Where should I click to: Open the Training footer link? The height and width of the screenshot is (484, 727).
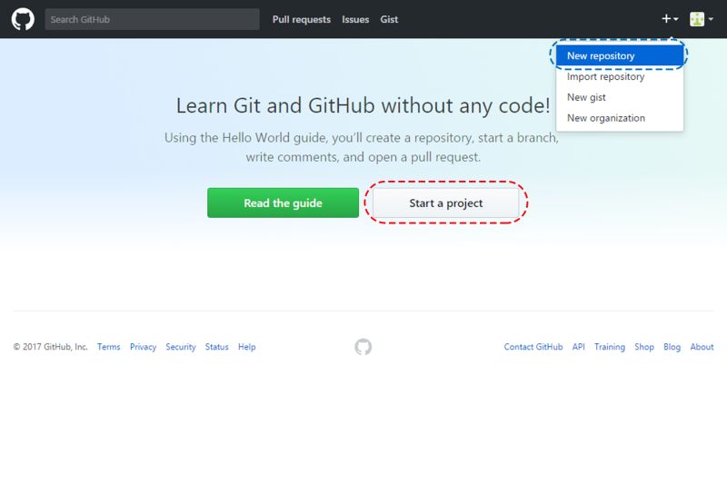tap(610, 347)
